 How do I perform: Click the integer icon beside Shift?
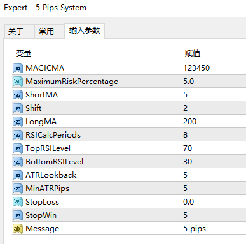18,108
